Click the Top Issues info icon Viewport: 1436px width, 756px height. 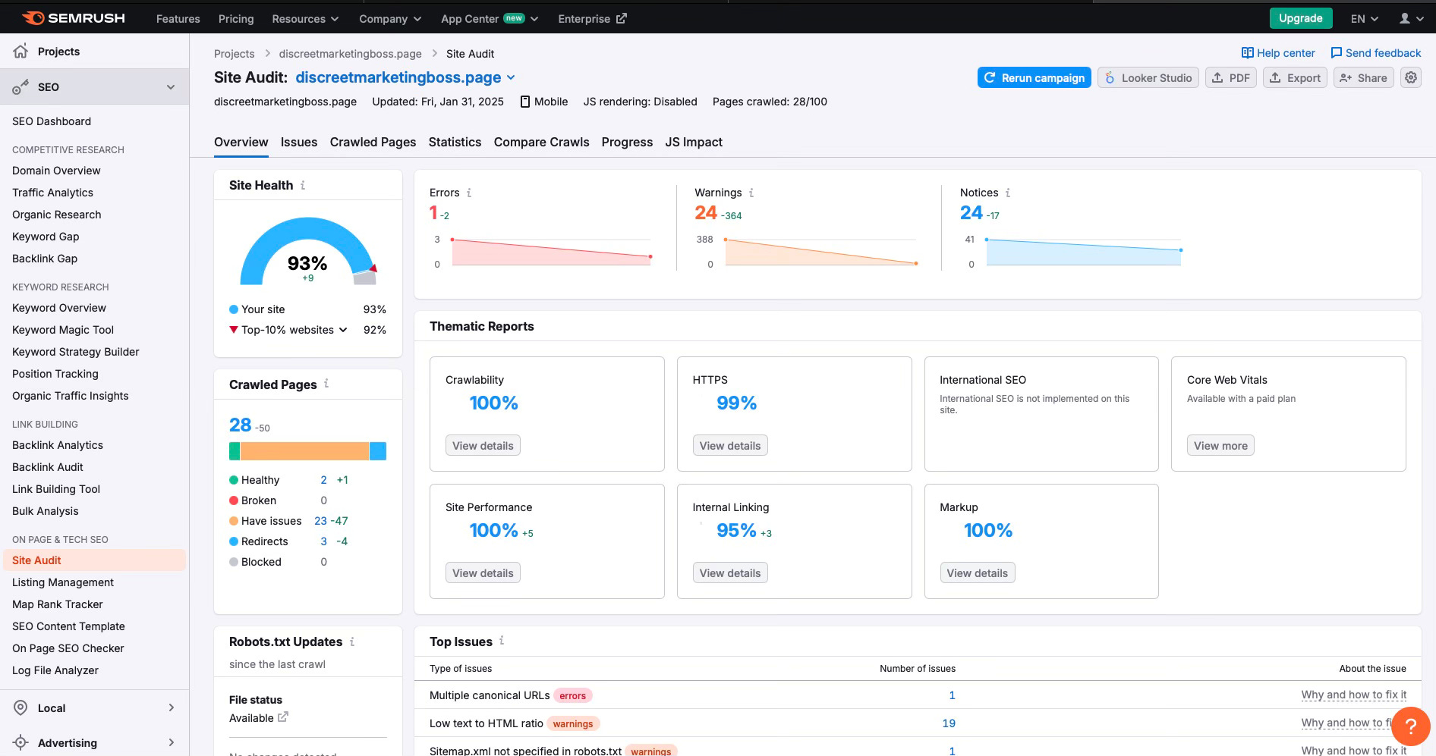pos(502,641)
